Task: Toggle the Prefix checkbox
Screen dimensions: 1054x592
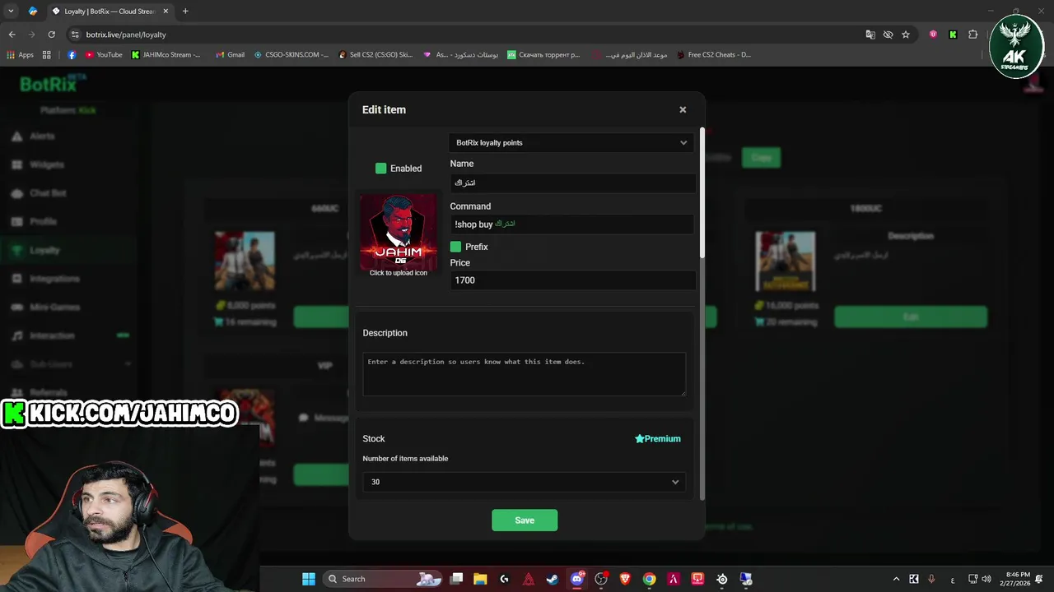Action: point(455,247)
